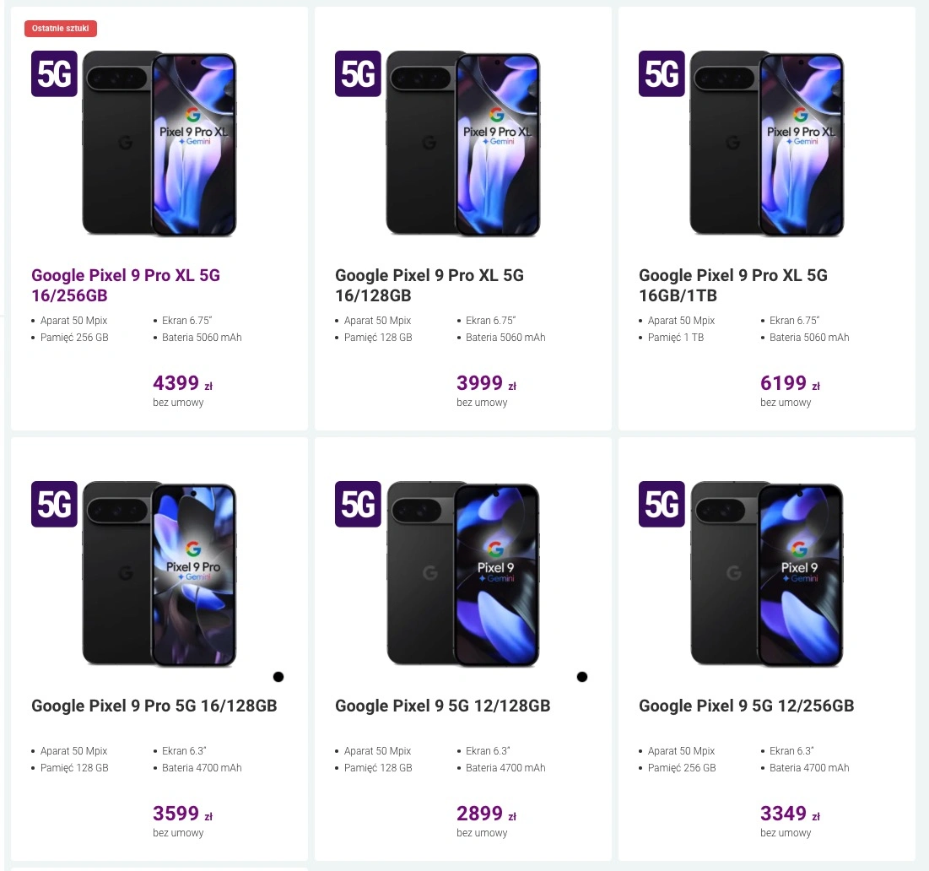Image resolution: width=929 pixels, height=871 pixels.
Task: Click the Ostatnie sztuki red label
Action: [61, 29]
